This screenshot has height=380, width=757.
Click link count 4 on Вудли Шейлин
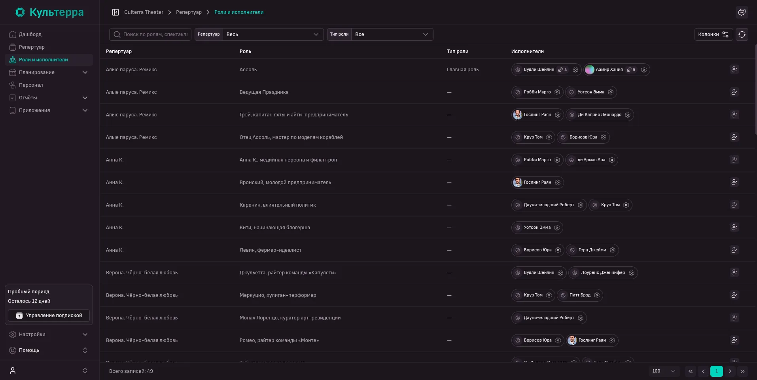point(563,70)
